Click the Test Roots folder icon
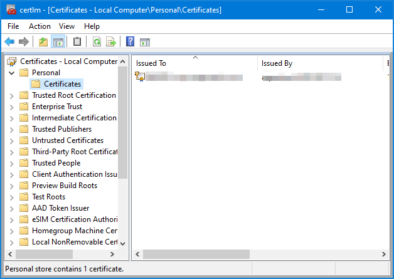 [x=24, y=197]
